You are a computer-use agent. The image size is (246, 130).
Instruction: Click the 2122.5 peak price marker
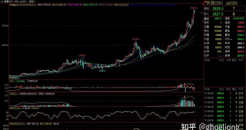pos(136,39)
